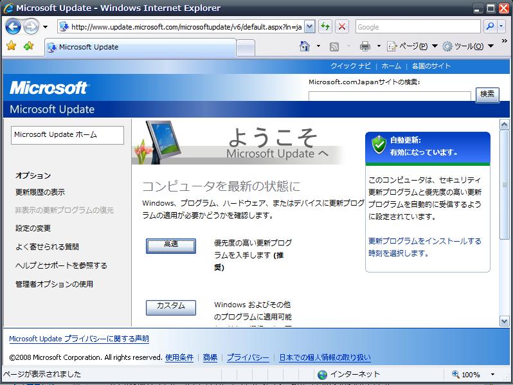Screen dimensions: 513x385
Task: Open 設定の変更 option
Action: [33, 228]
